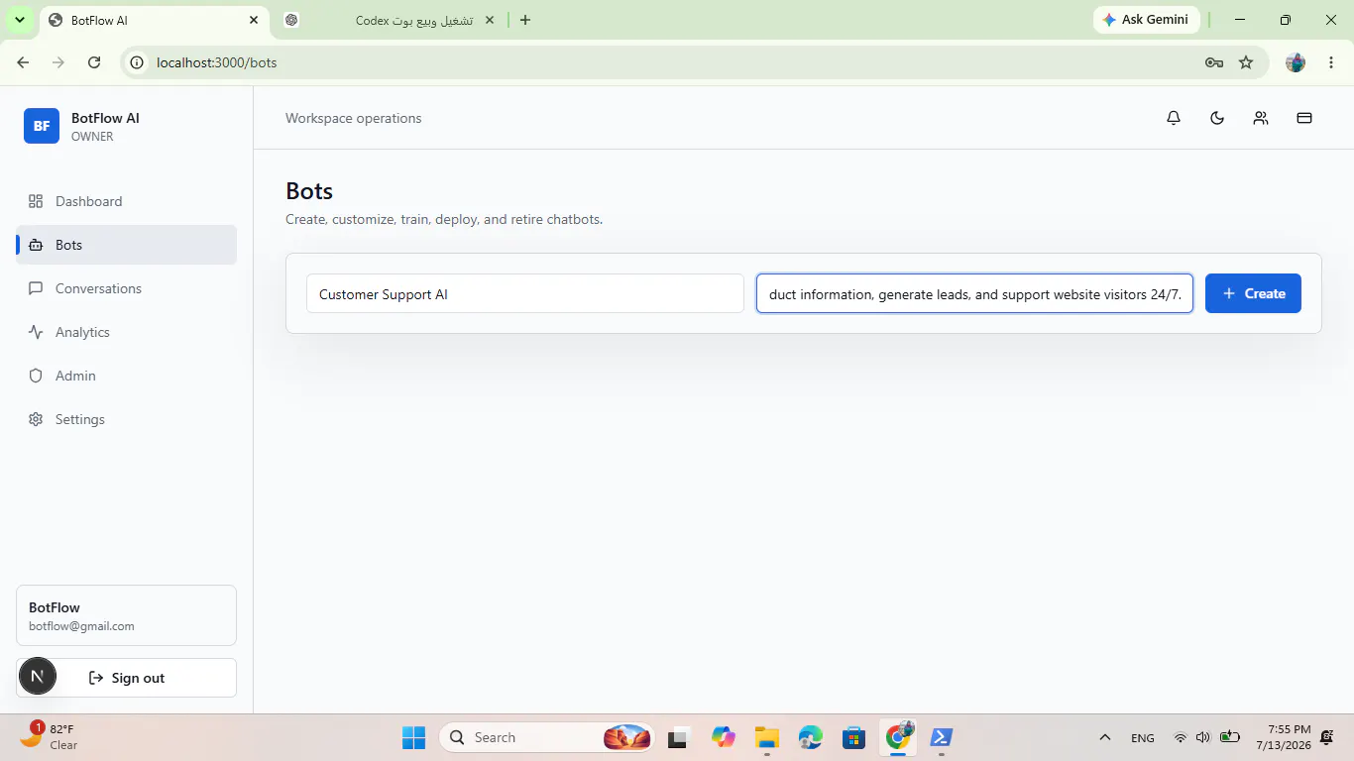Click the BF logo badge
This screenshot has width=1354, height=761.
pyautogui.click(x=42, y=126)
